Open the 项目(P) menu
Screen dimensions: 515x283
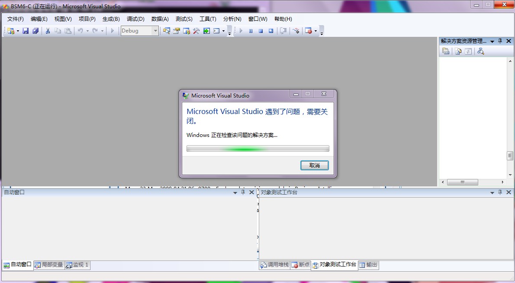[x=87, y=19]
